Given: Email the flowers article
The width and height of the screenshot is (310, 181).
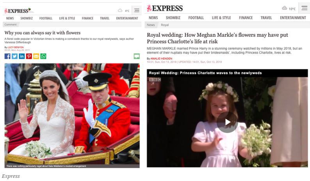Looking at the screenshot, I should click(x=36, y=56).
